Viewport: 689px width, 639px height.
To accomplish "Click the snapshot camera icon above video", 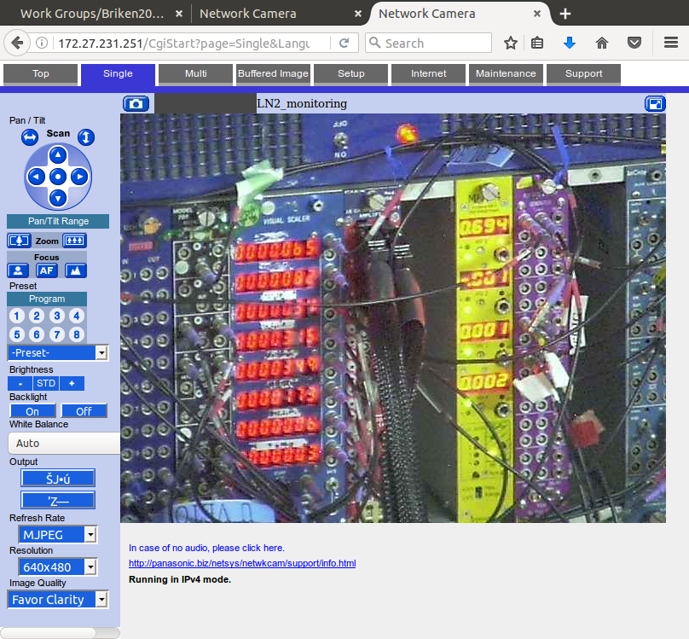I will [x=136, y=104].
